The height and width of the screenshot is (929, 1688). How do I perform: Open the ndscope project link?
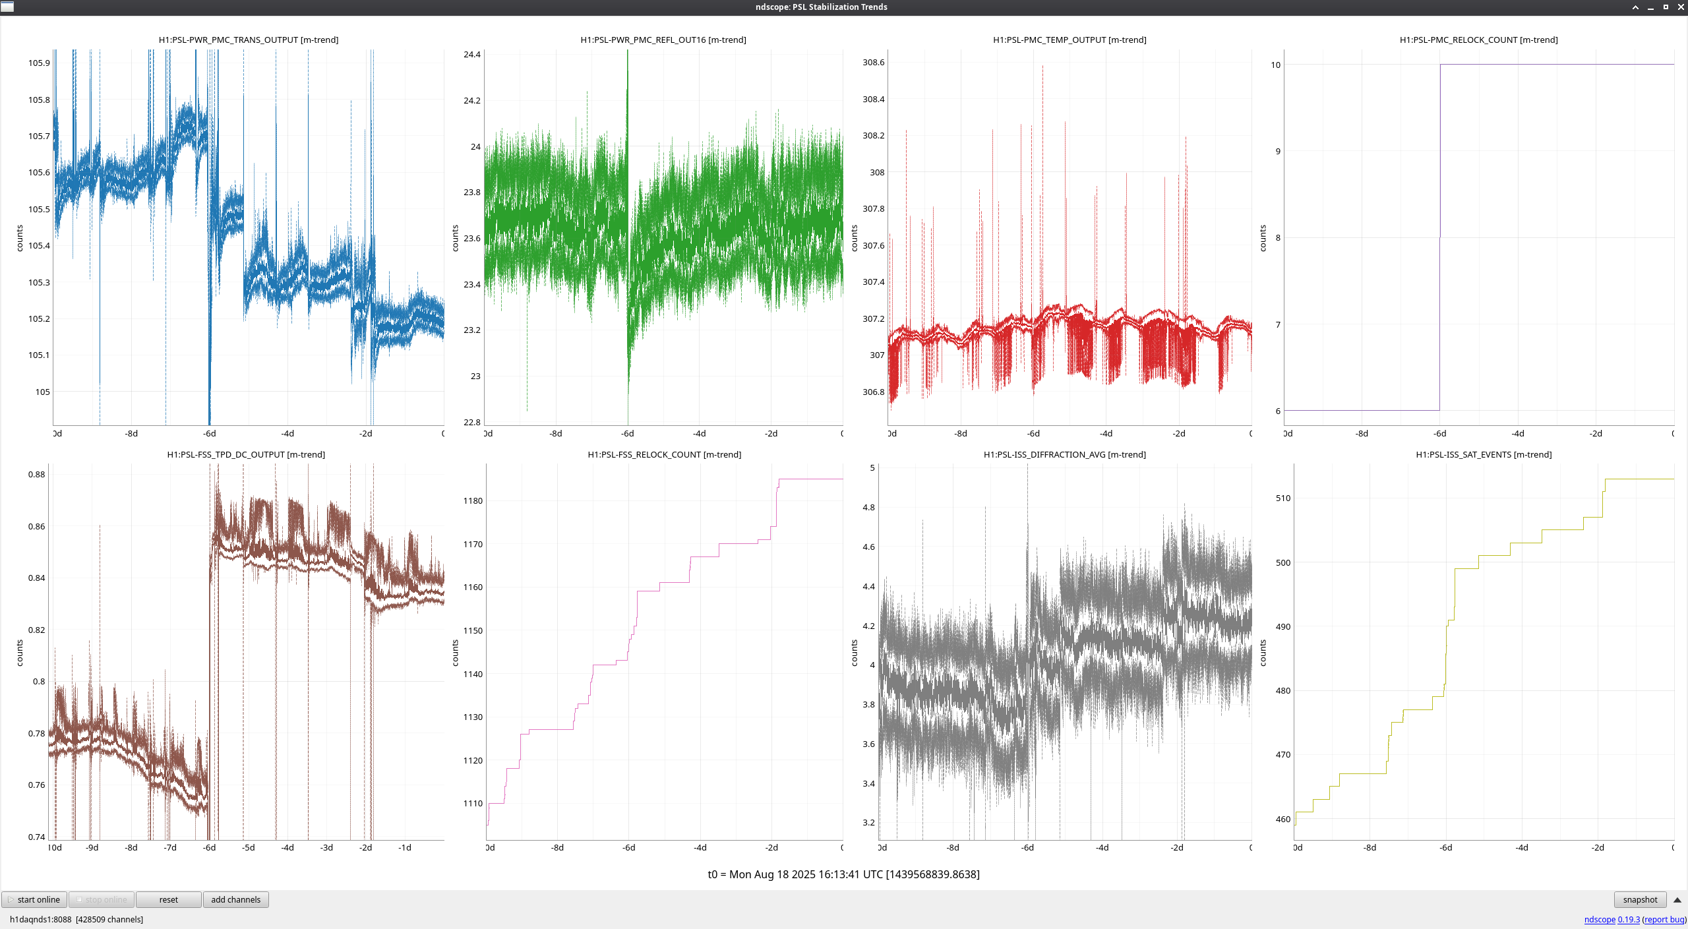click(1600, 919)
